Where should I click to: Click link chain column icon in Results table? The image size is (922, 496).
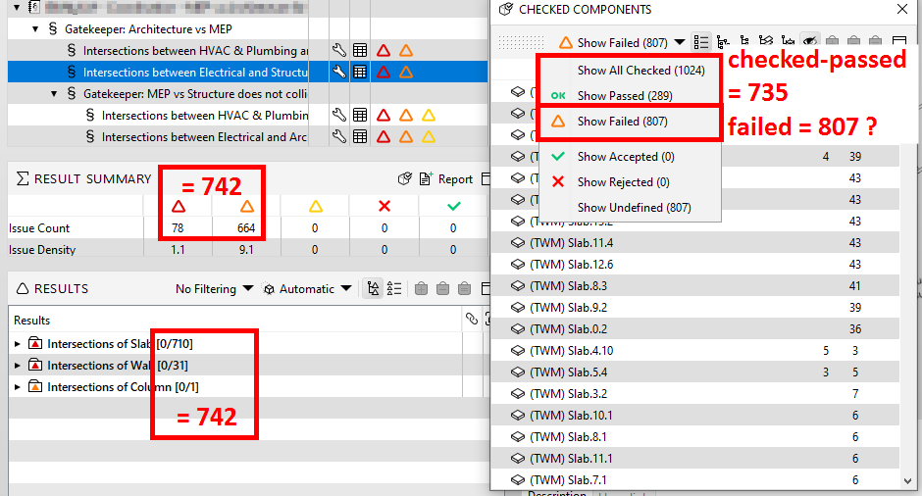tap(471, 319)
